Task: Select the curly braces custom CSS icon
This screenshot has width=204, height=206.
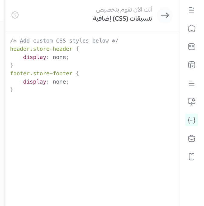Action: [192, 120]
